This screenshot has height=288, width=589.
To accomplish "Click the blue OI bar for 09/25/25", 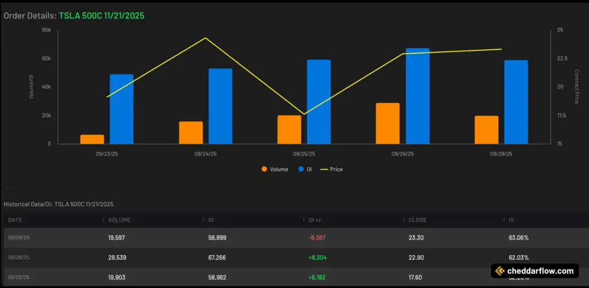I will click(319, 102).
